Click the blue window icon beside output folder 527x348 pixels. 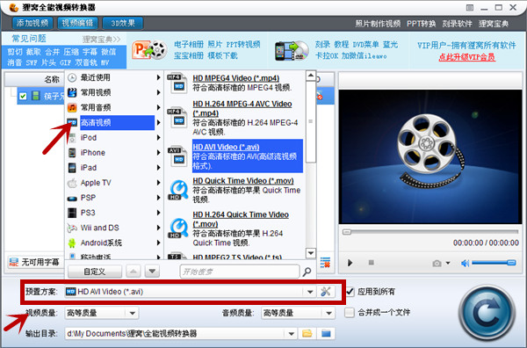326,334
